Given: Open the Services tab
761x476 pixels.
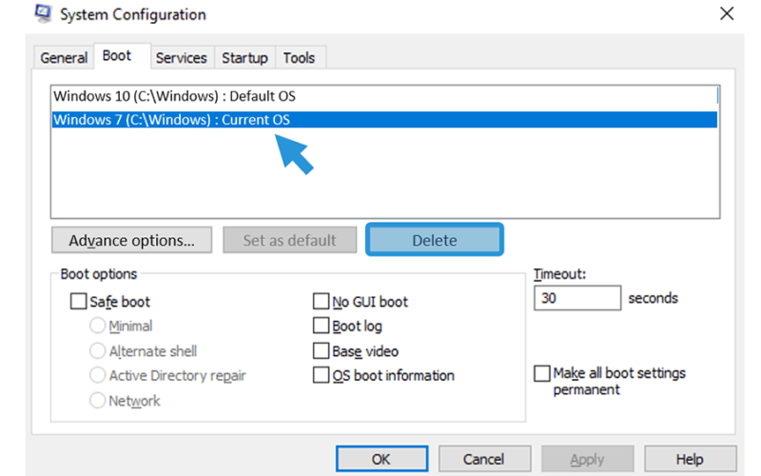Looking at the screenshot, I should (181, 58).
